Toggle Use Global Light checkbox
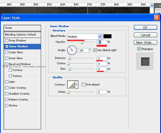161x133 pixels. point(95,50)
